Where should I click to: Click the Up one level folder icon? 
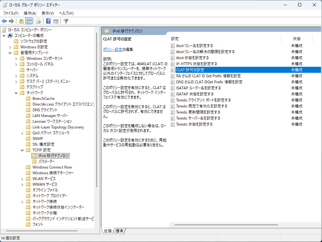pyautogui.click(x=21, y=21)
